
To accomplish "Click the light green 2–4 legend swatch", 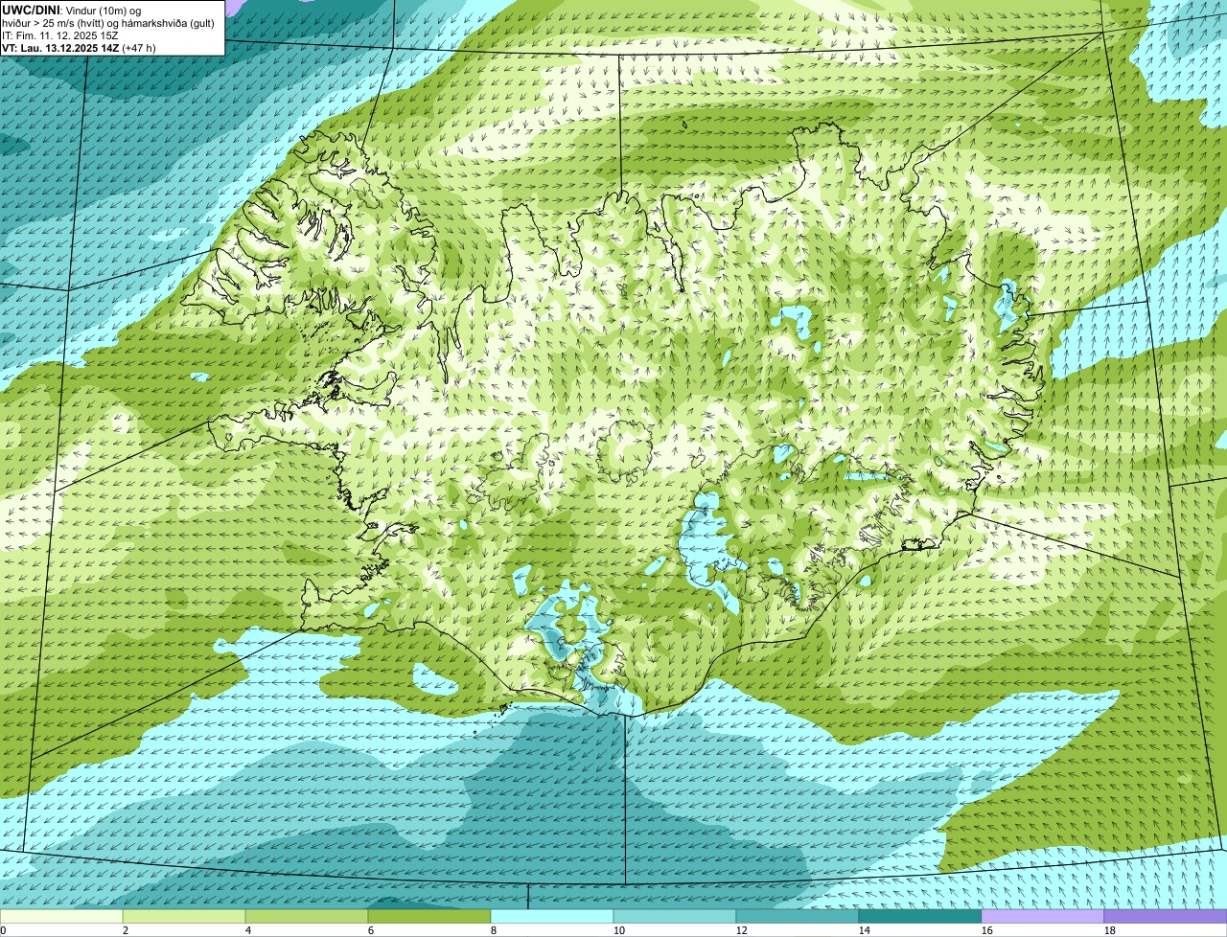I will 184,916.
